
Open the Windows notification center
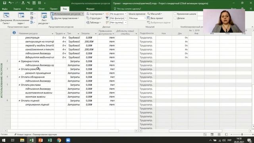(x=250, y=140)
